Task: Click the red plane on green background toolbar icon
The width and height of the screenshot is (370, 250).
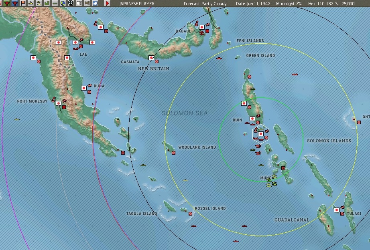Action: point(7,3)
